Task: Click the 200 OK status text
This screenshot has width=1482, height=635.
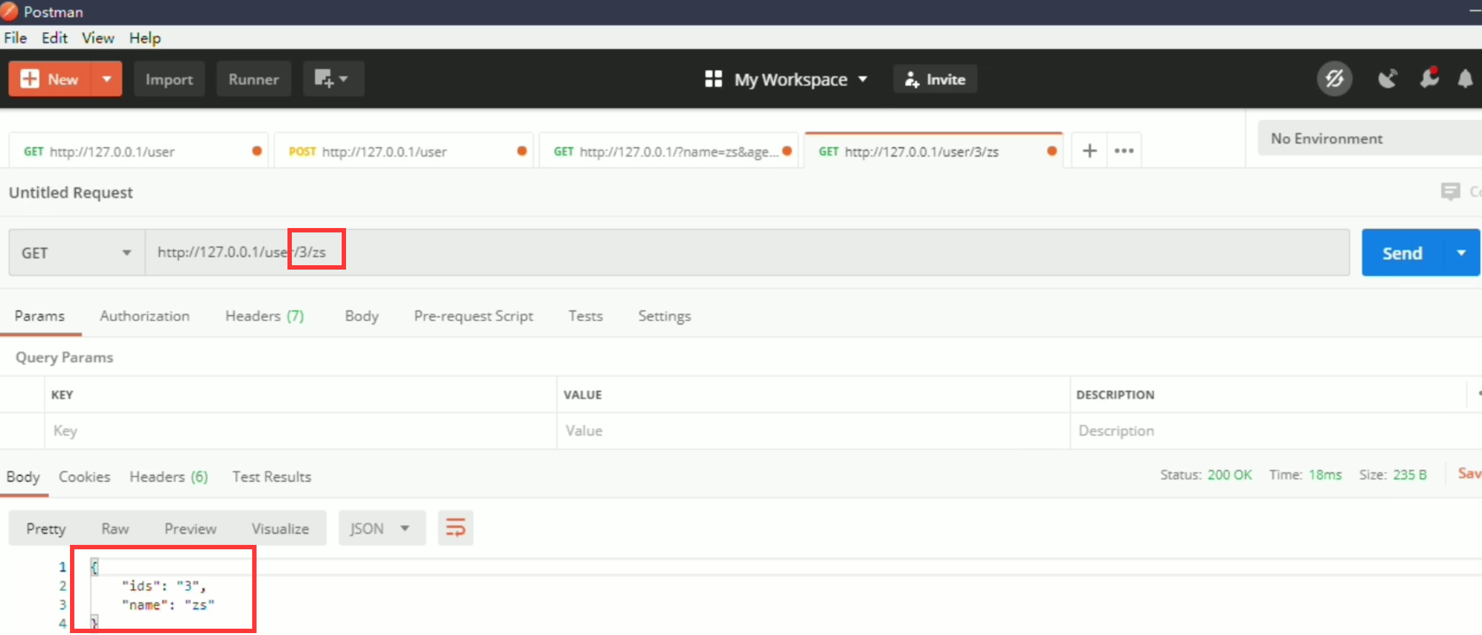Action: 1229,474
